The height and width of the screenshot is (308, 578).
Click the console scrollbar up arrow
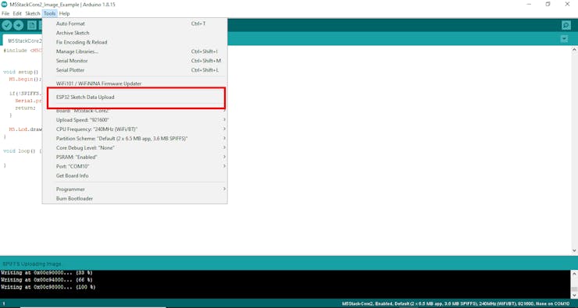tap(574, 274)
